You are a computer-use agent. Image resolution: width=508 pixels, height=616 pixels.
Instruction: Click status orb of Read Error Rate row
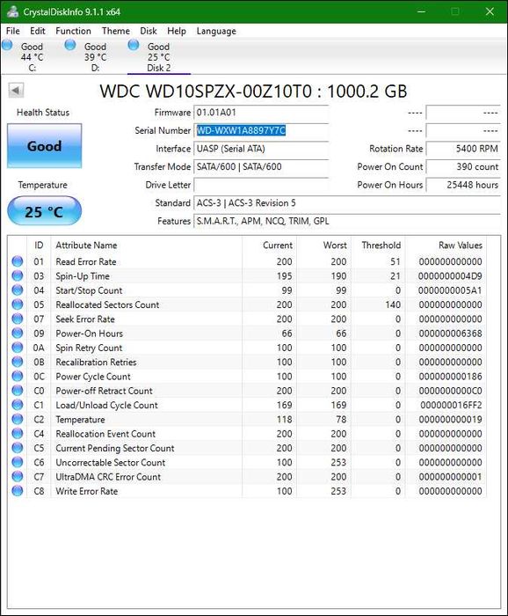pyautogui.click(x=18, y=261)
